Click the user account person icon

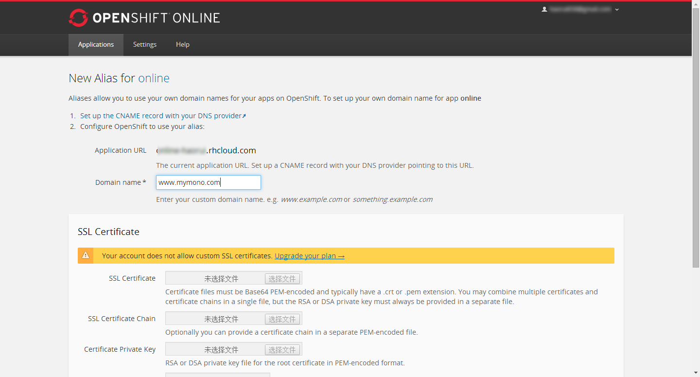pyautogui.click(x=544, y=9)
